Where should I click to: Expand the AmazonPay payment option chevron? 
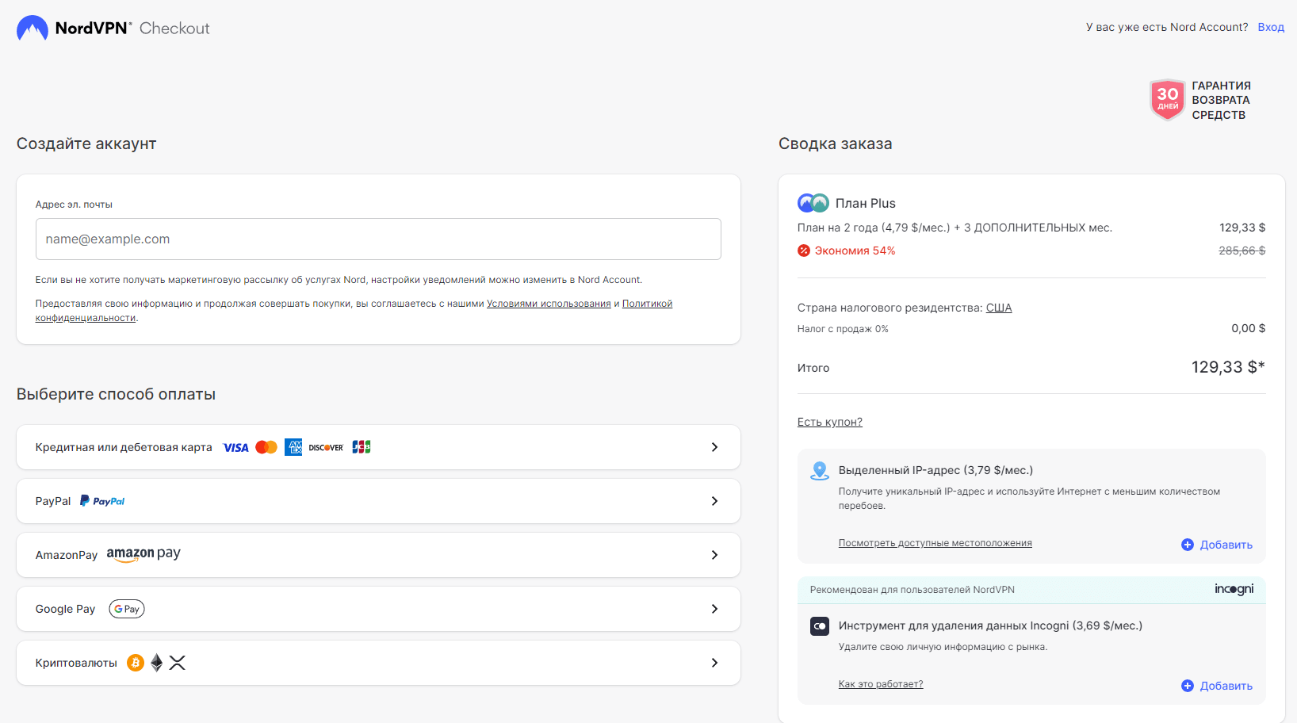pyautogui.click(x=714, y=555)
